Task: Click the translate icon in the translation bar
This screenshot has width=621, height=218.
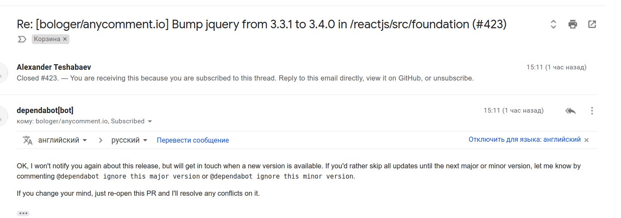Action: coord(27,140)
